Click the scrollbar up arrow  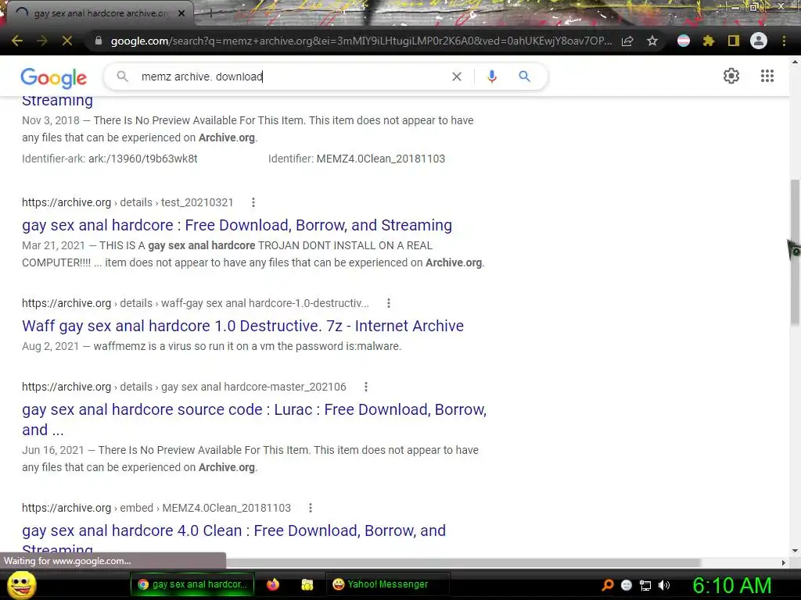coord(795,62)
